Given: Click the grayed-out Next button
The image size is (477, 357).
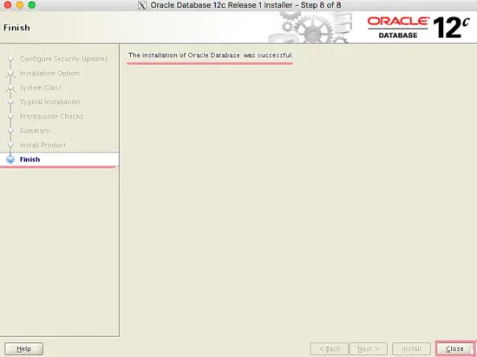Looking at the screenshot, I should click(369, 349).
